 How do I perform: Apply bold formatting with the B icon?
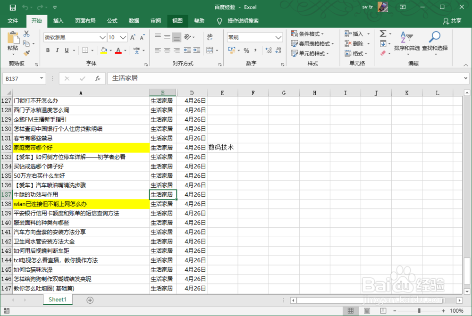[x=48, y=50]
